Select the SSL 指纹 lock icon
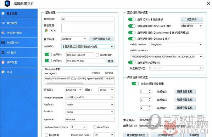The image size is (212, 137). tap(3, 52)
